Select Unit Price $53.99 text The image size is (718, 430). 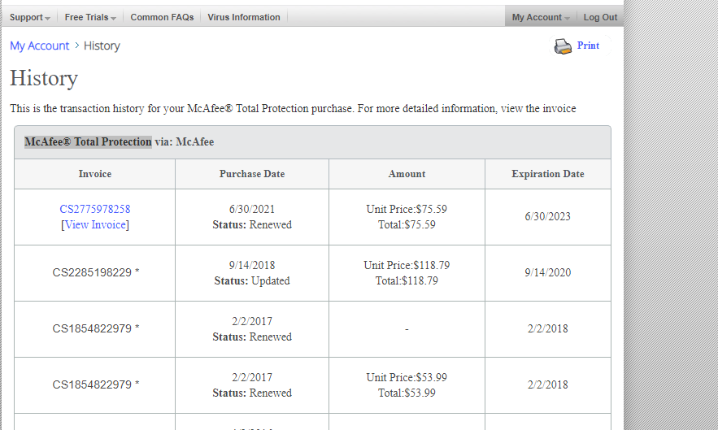point(407,377)
